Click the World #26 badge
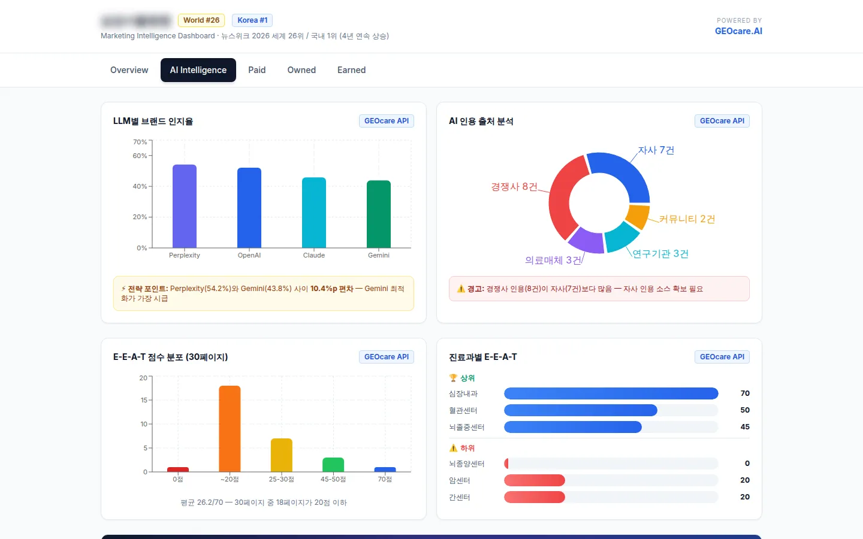Viewport: 863px width, 539px height. click(201, 20)
